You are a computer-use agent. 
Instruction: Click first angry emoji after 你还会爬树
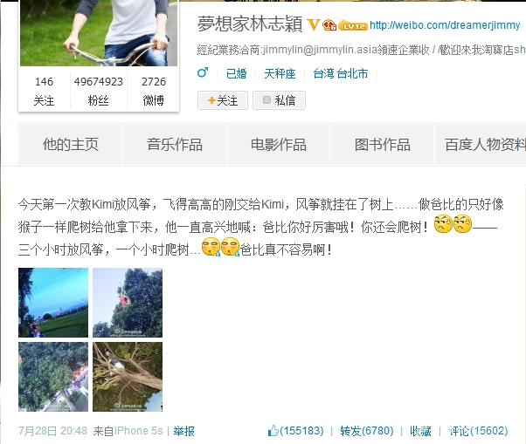tap(443, 224)
